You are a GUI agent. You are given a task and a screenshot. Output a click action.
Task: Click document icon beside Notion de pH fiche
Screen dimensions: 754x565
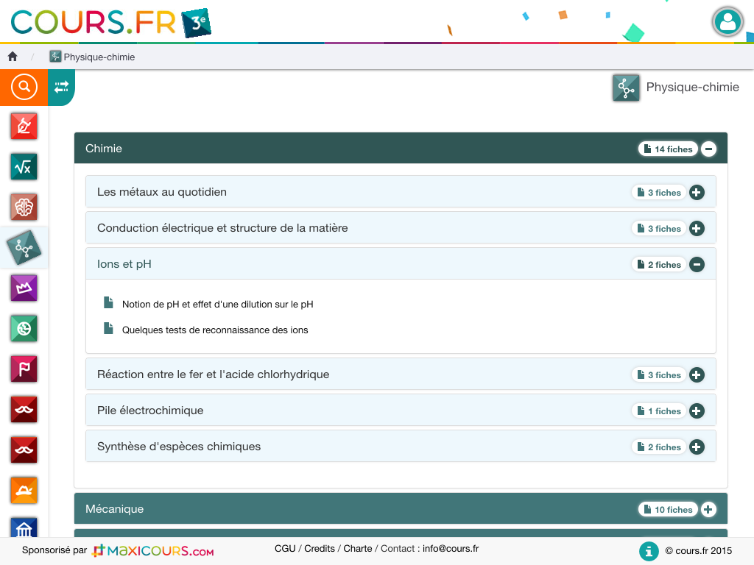[x=109, y=302]
